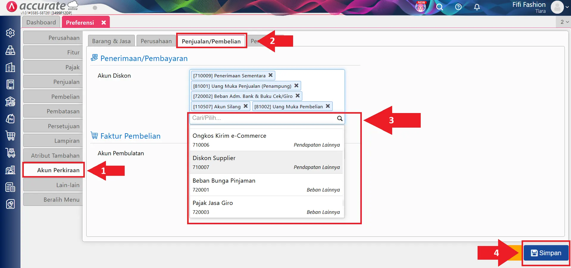The image size is (571, 268).
Task: Remove Uang Muka Pembelian tag
Action: click(328, 106)
